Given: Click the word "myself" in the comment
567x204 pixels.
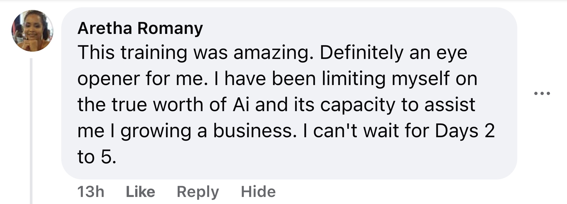Looking at the screenshot, I should (x=420, y=79).
